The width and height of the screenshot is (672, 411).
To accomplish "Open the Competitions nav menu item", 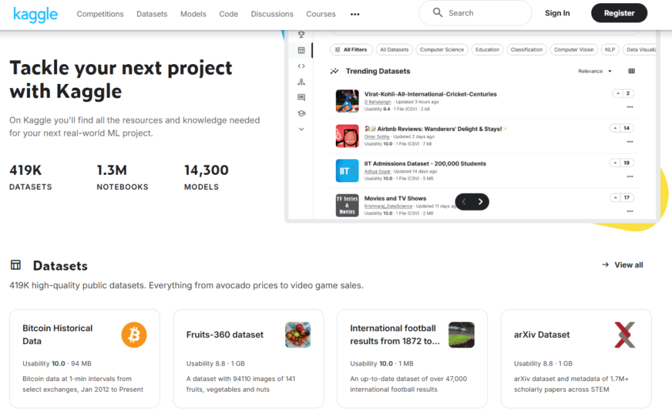I will coord(100,14).
